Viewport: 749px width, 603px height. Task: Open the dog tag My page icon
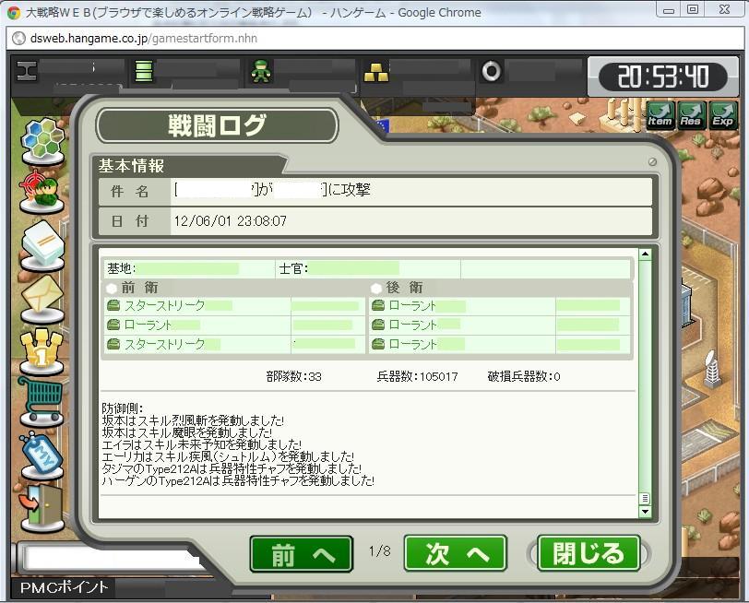pos(42,455)
